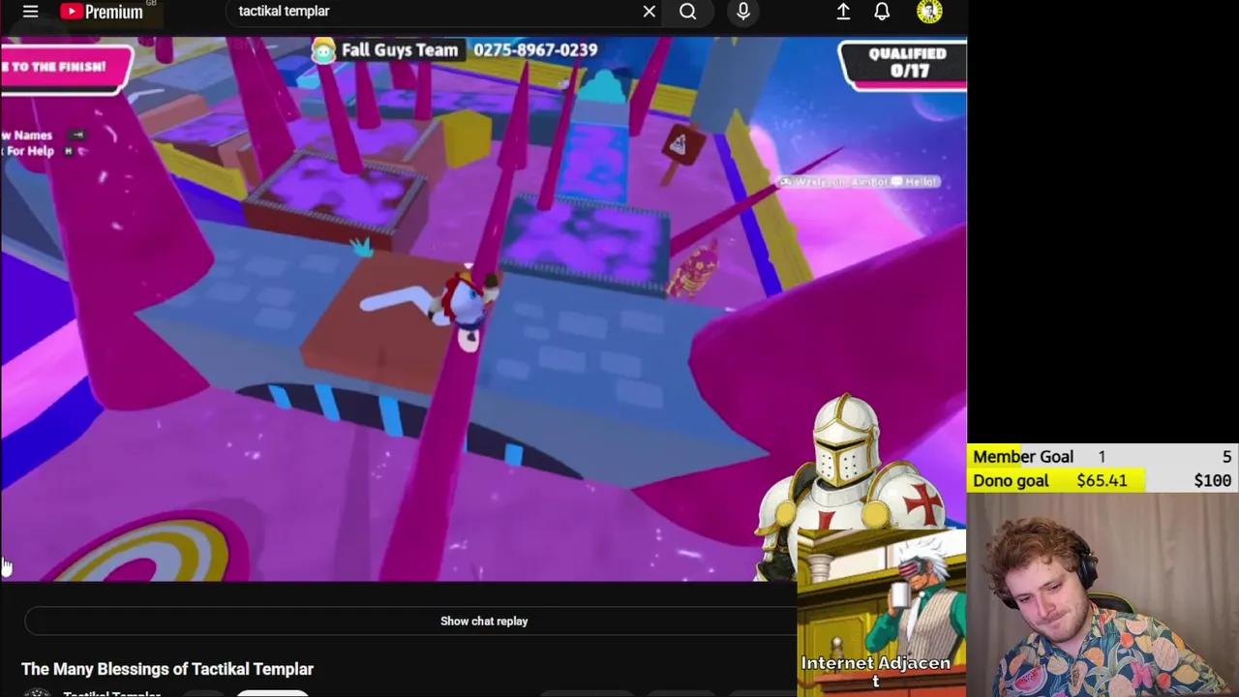Go to the YouTube Premium home logo

[x=102, y=12]
